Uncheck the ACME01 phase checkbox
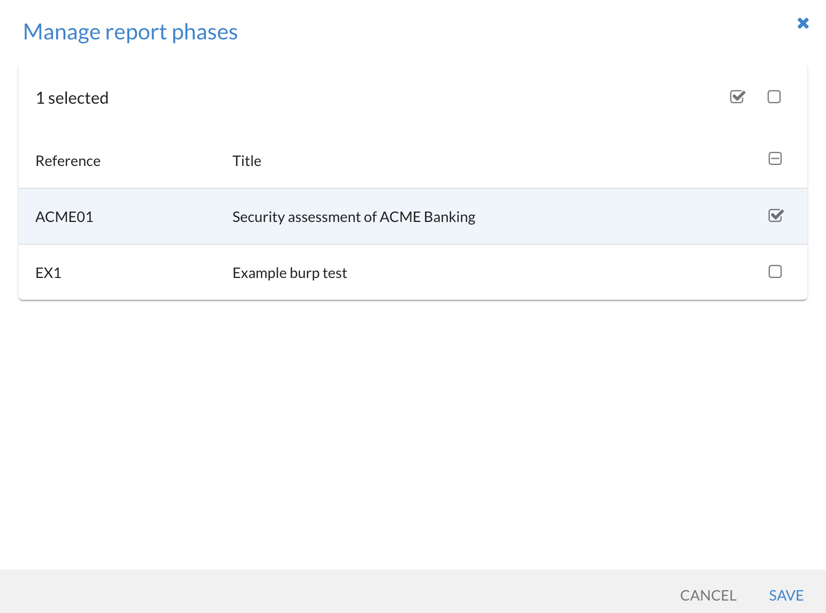 click(x=776, y=216)
